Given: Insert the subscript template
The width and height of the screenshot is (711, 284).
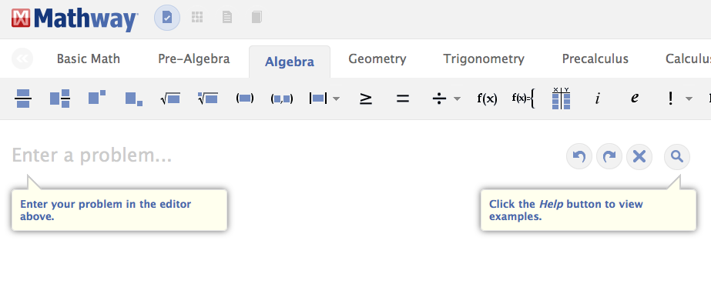Looking at the screenshot, I should pyautogui.click(x=134, y=99).
